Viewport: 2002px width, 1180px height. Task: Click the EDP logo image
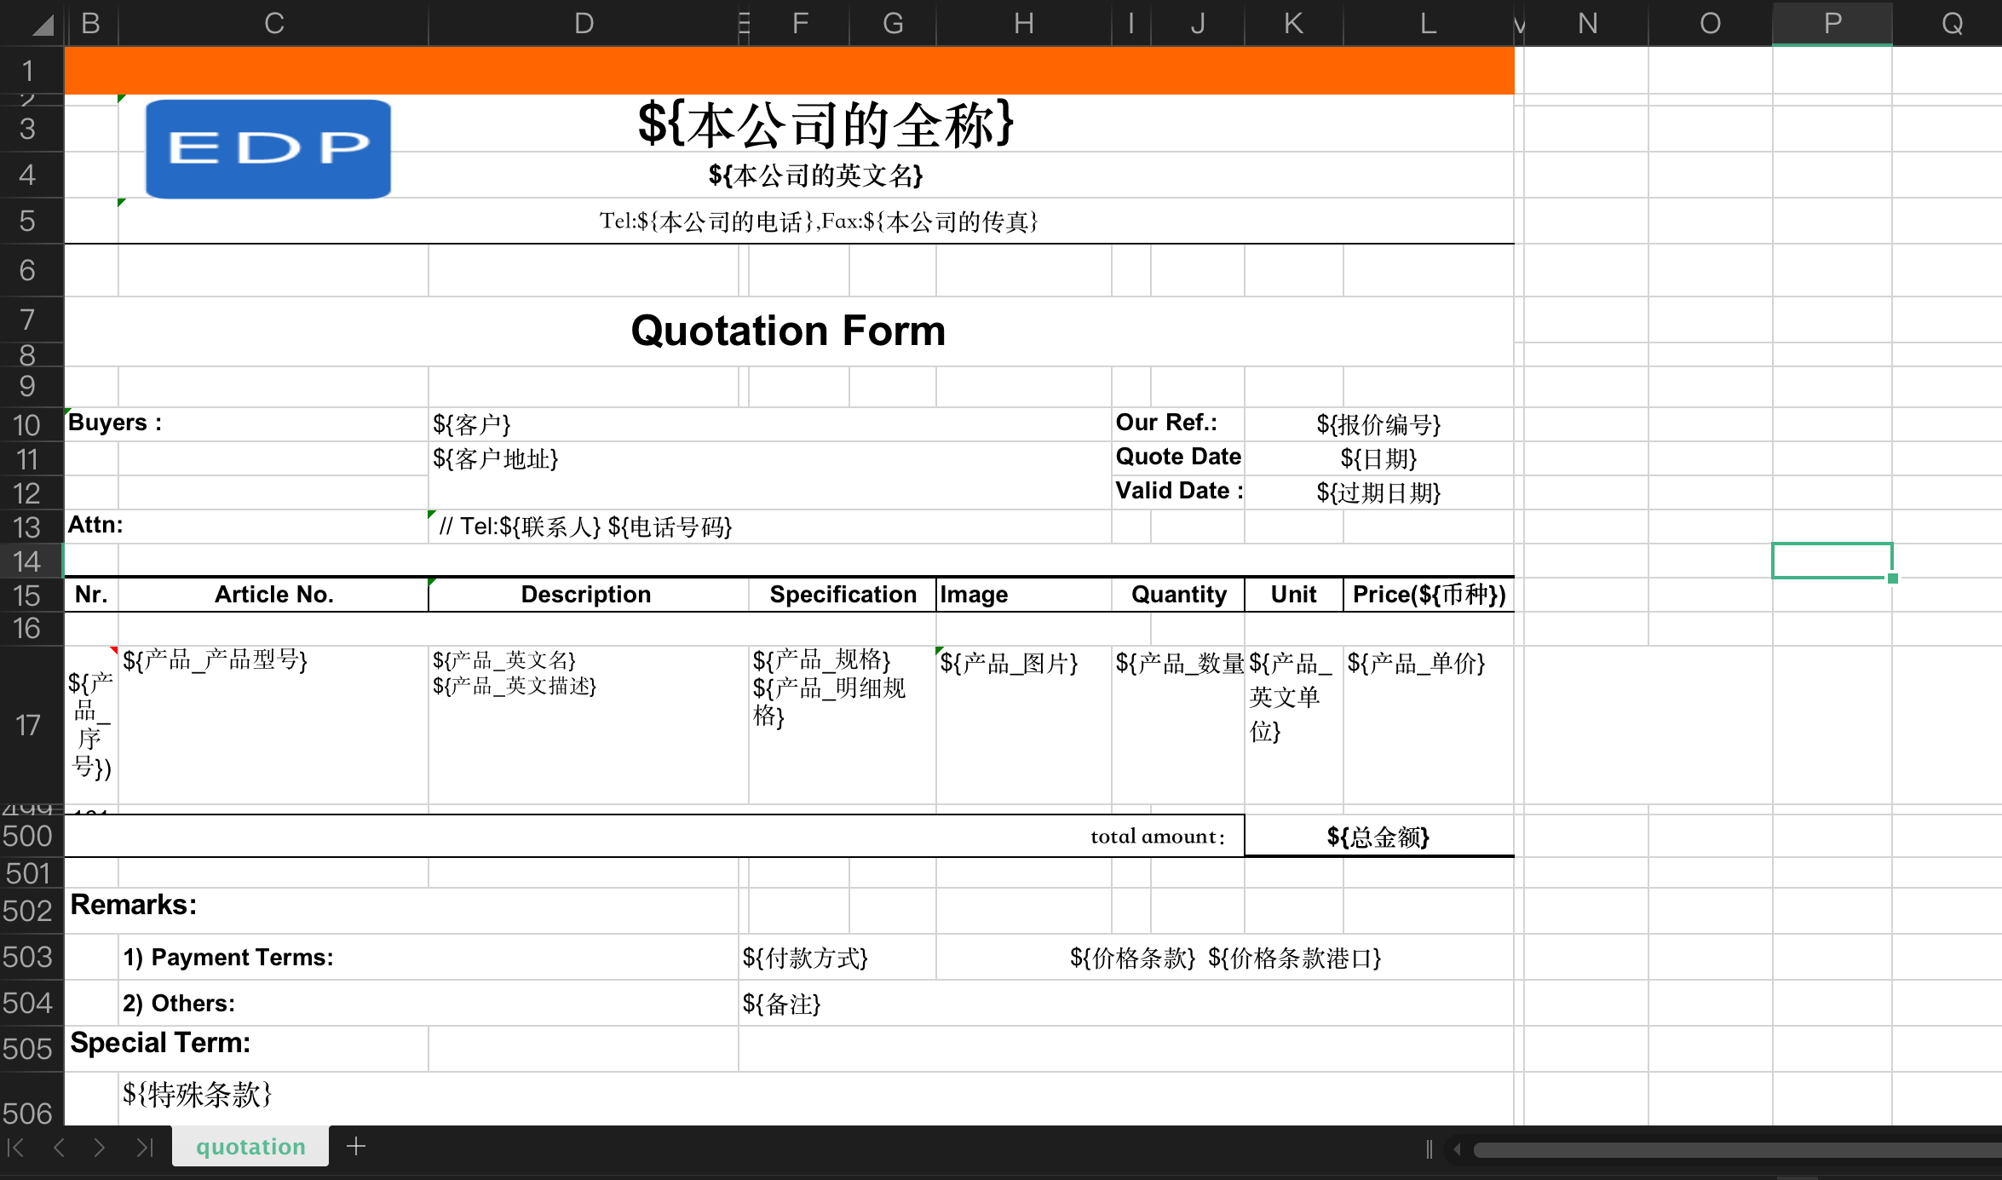point(268,149)
